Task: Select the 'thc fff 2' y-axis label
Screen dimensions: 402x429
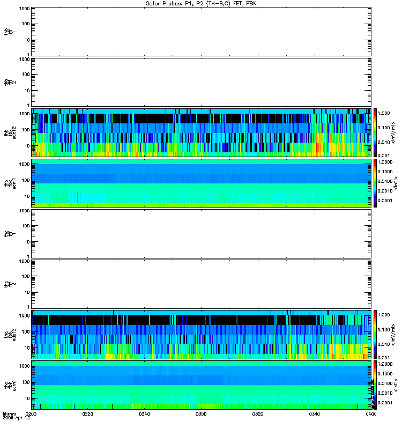Action: click(10, 284)
